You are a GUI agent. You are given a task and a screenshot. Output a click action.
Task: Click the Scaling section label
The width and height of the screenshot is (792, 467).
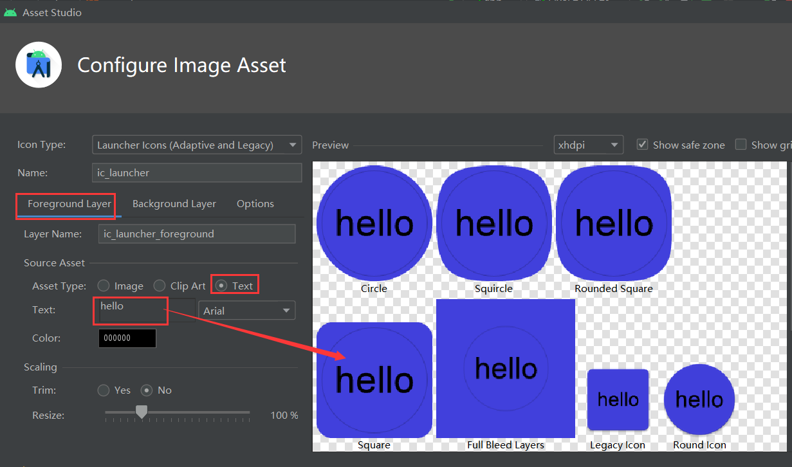(41, 367)
